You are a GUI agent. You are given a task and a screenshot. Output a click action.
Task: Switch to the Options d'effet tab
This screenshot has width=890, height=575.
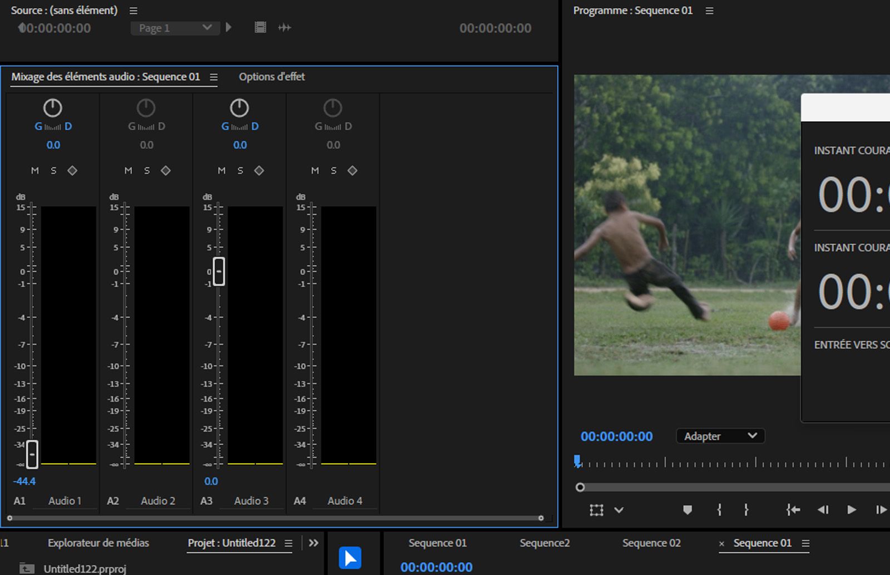coord(271,77)
